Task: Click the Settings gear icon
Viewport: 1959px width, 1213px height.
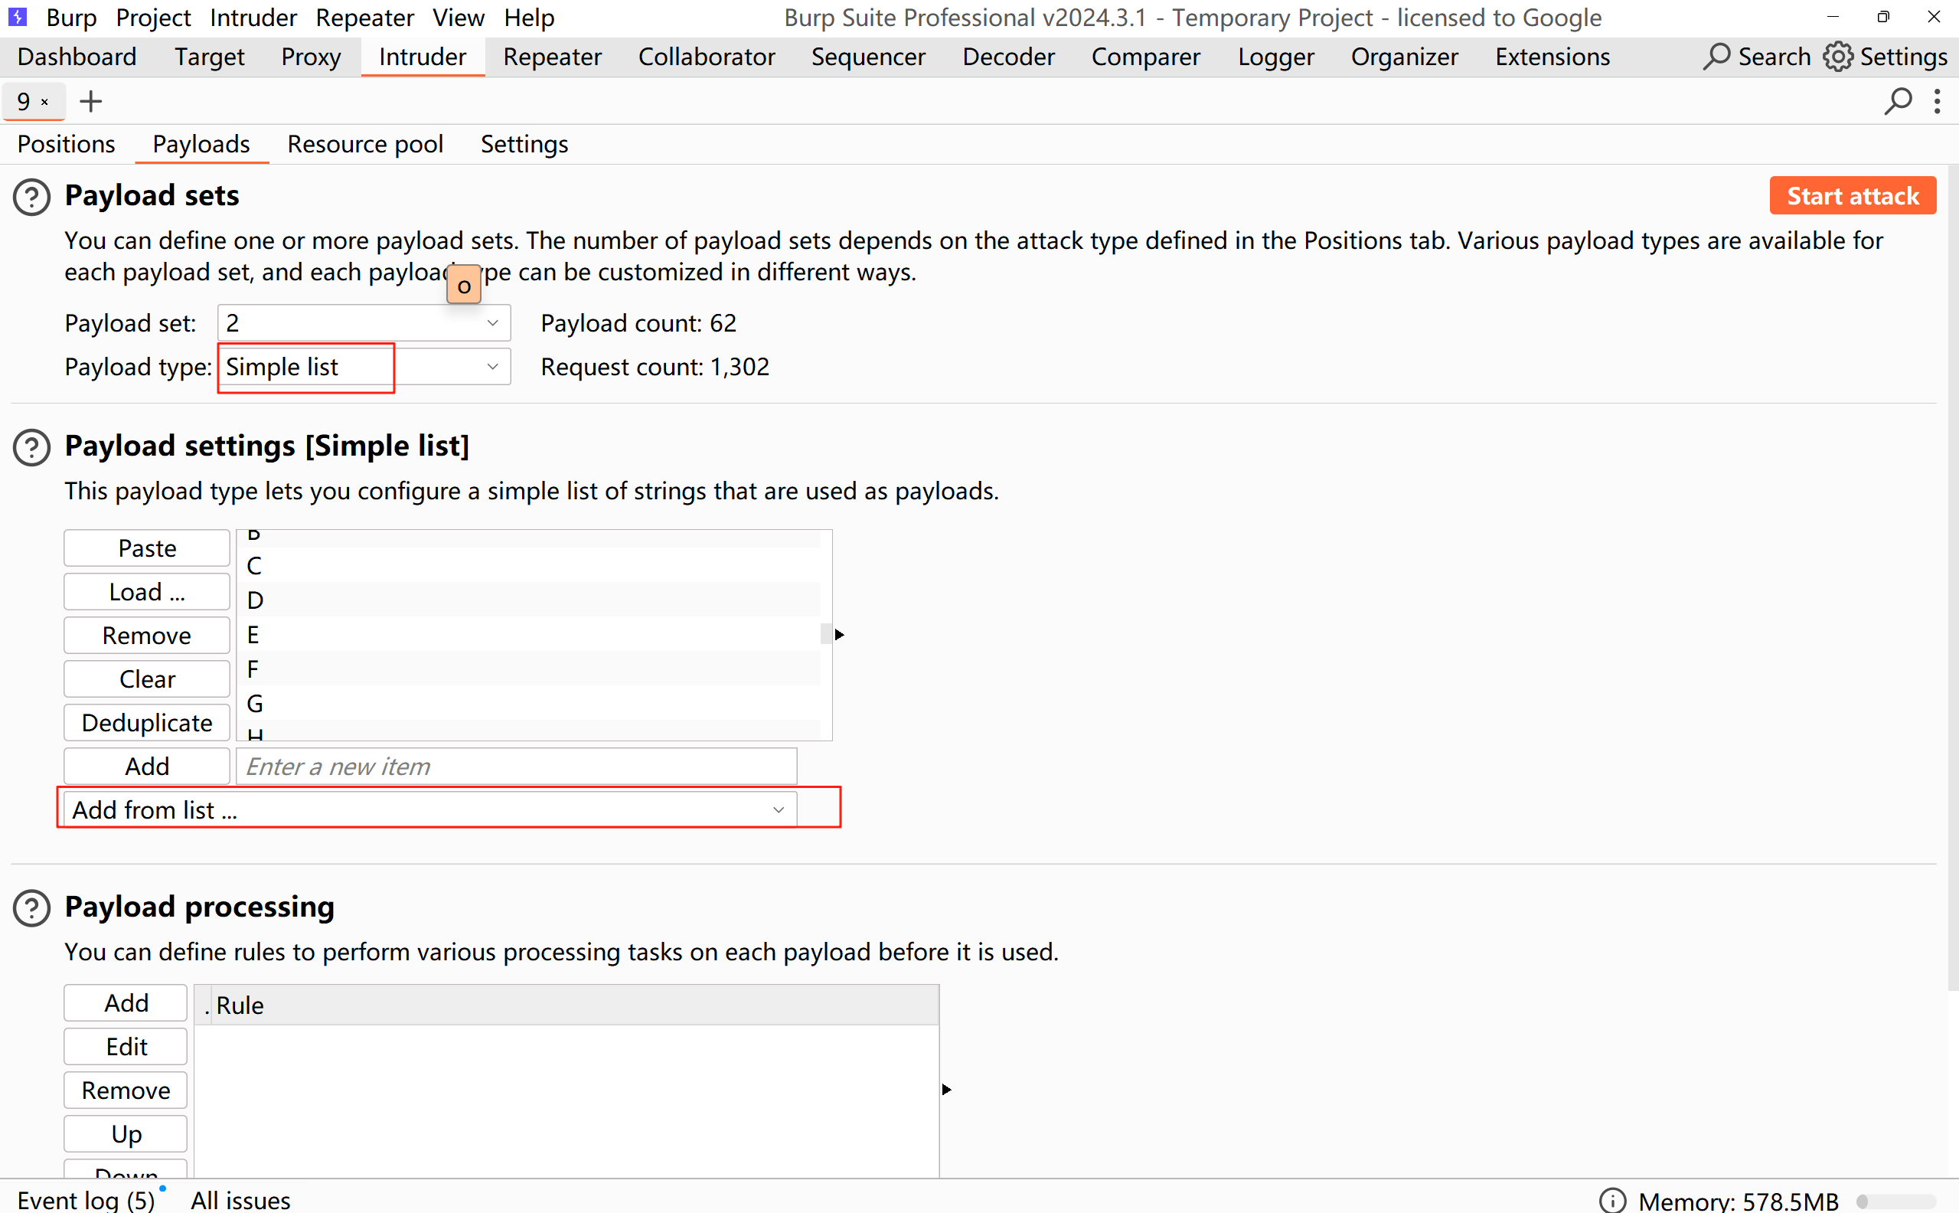Action: click(x=1837, y=57)
